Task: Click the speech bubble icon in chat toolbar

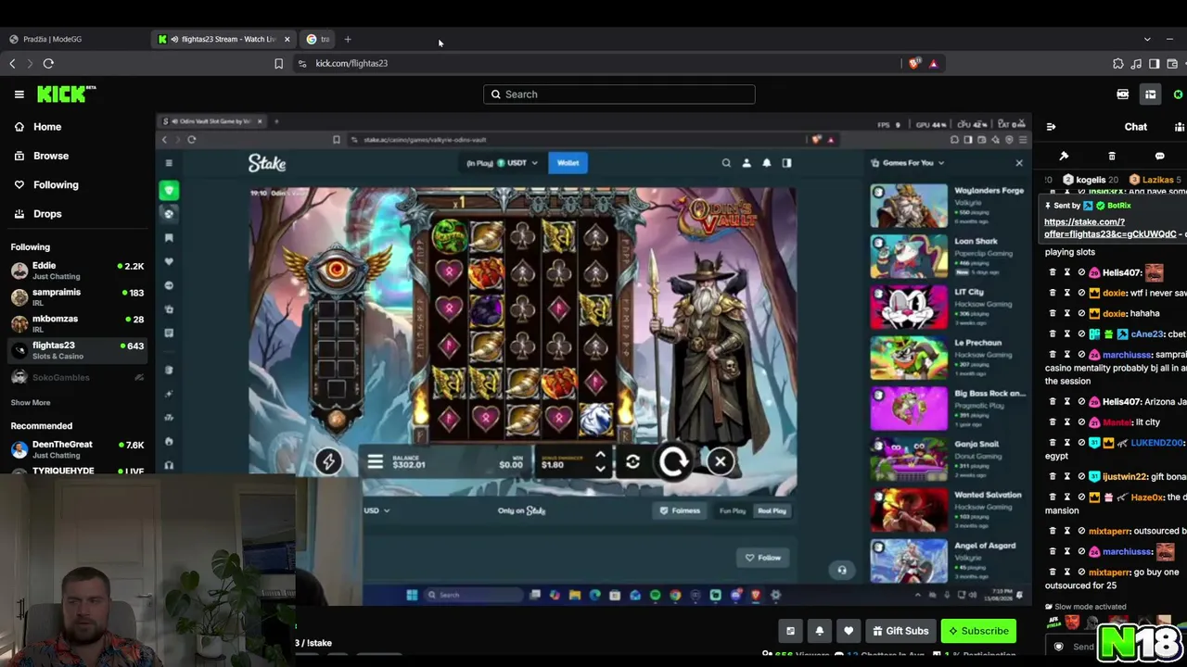Action: click(x=1159, y=156)
